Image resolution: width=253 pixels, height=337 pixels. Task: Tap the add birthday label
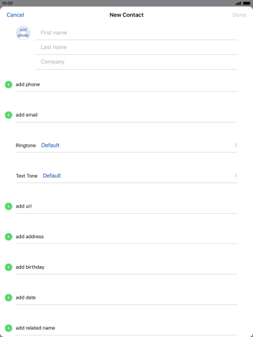pyautogui.click(x=30, y=267)
